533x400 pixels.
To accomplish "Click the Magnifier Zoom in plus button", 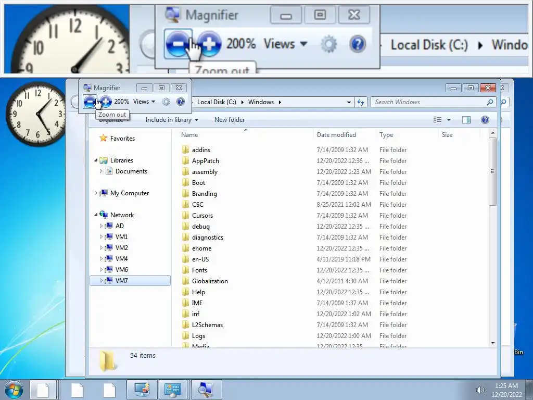I will click(x=106, y=102).
